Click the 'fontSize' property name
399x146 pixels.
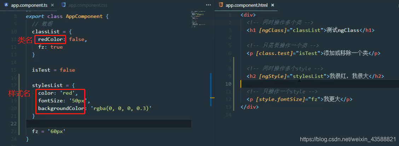click(50, 101)
